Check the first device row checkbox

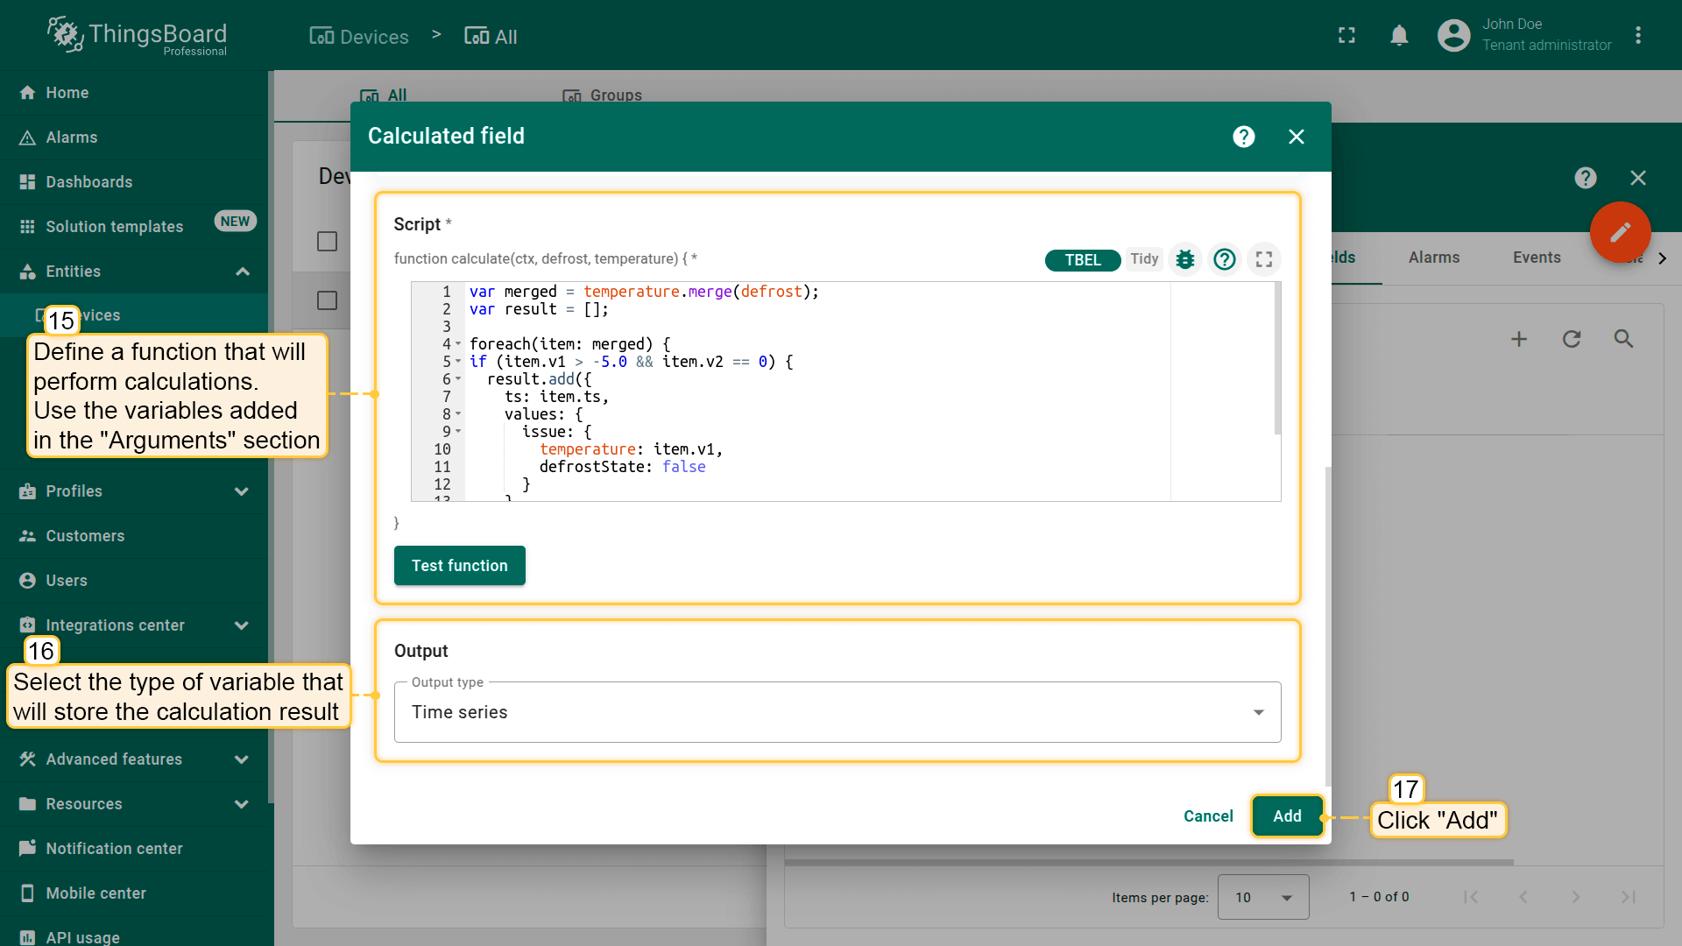point(327,300)
